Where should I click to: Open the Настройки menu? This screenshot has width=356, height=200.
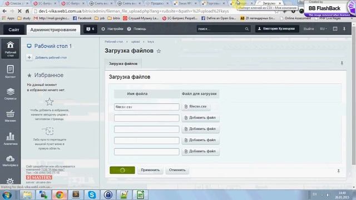pyautogui.click(x=112, y=29)
